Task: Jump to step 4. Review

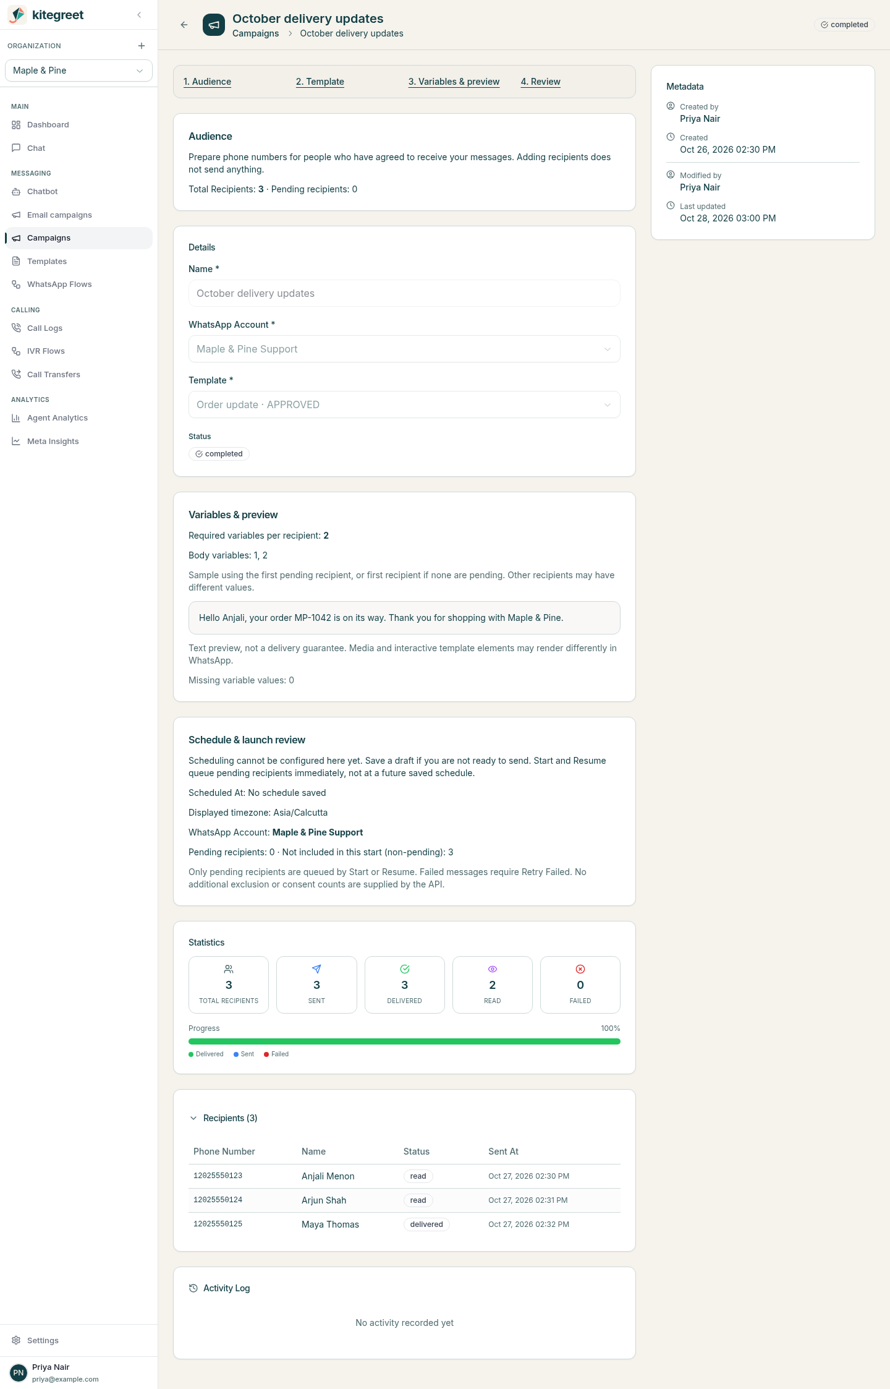Action: point(541,82)
